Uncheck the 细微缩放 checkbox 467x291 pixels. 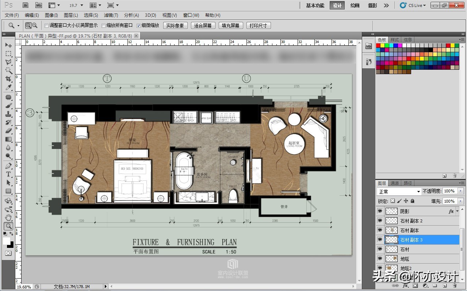(x=138, y=26)
